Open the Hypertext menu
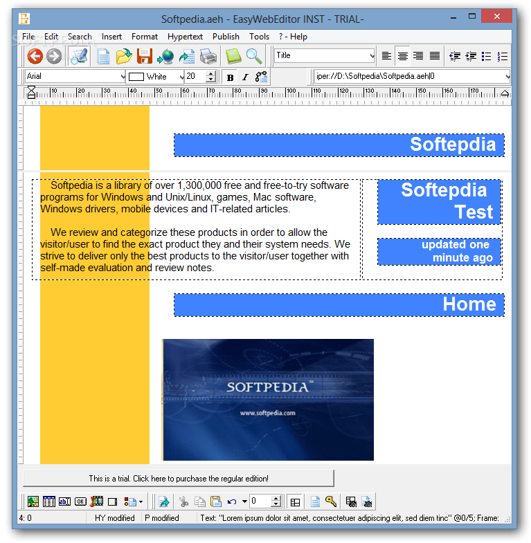 click(x=185, y=37)
